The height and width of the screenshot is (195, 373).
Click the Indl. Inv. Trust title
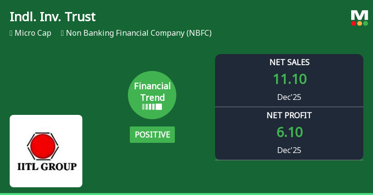point(53,17)
